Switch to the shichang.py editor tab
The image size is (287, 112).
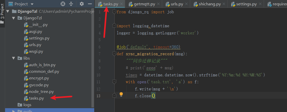point(210,4)
